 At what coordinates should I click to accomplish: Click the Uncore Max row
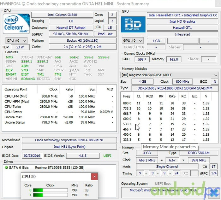coord(59,117)
